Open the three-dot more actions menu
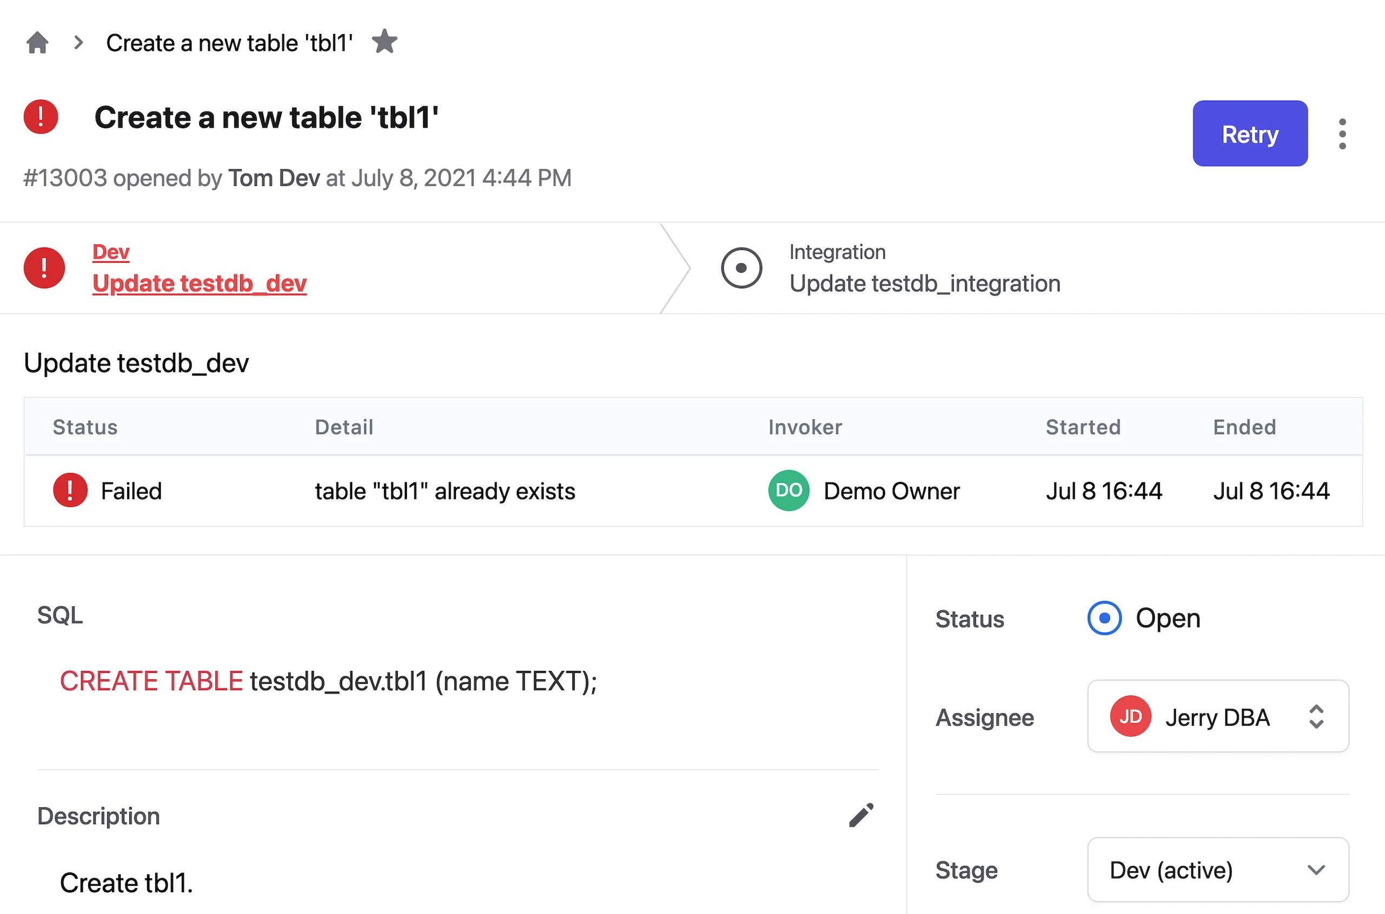 point(1342,134)
